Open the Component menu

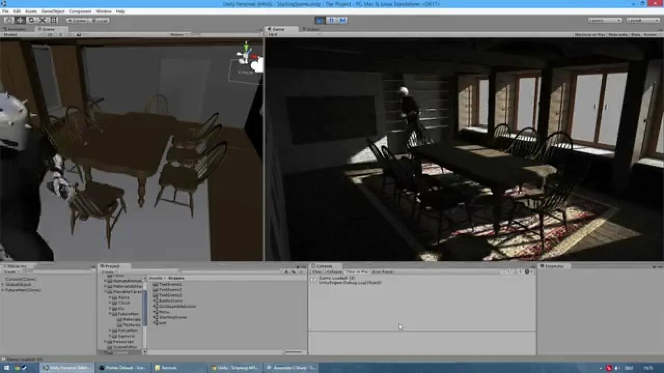coord(80,11)
